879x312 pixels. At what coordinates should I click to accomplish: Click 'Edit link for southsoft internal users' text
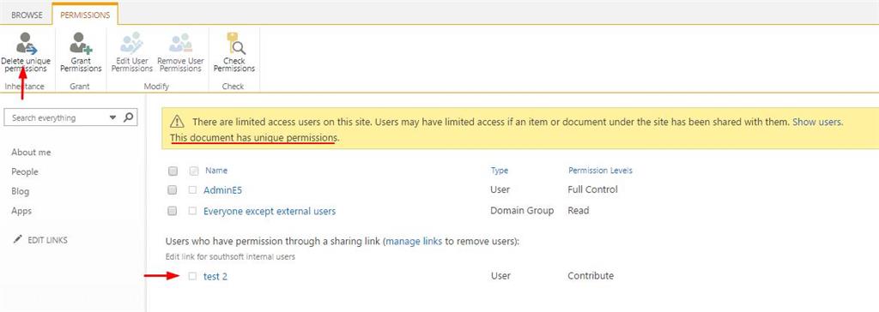pos(230,256)
